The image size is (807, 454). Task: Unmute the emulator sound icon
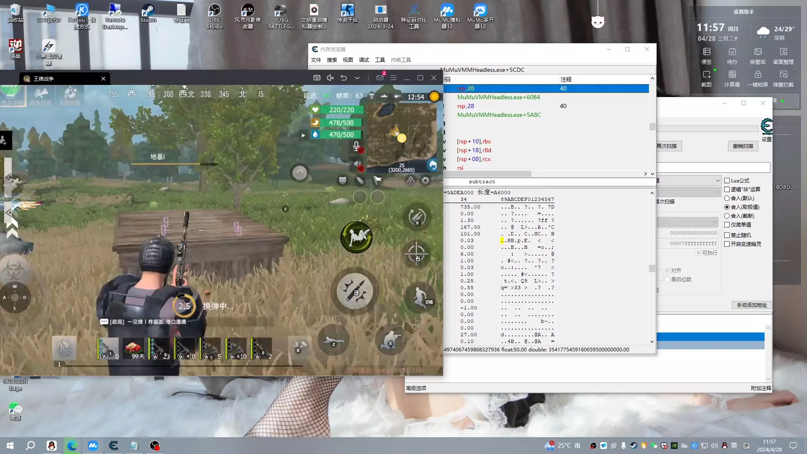point(330,78)
